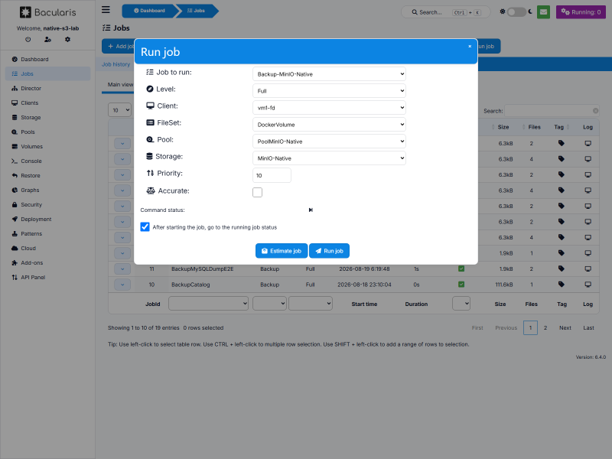The image size is (612, 459).
Task: Open the green envelope messages icon
Action: click(543, 12)
